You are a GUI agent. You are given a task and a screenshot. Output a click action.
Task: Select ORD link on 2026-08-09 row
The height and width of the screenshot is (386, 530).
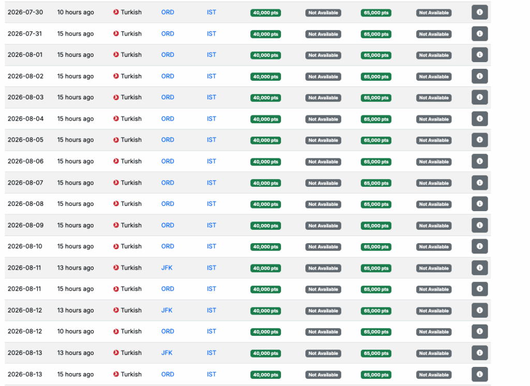point(168,225)
